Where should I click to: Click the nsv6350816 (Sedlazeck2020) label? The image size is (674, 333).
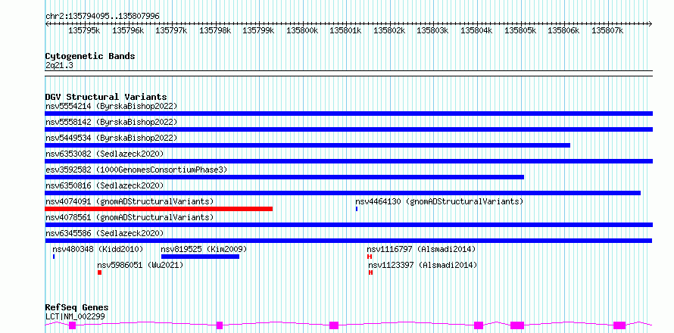click(105, 185)
